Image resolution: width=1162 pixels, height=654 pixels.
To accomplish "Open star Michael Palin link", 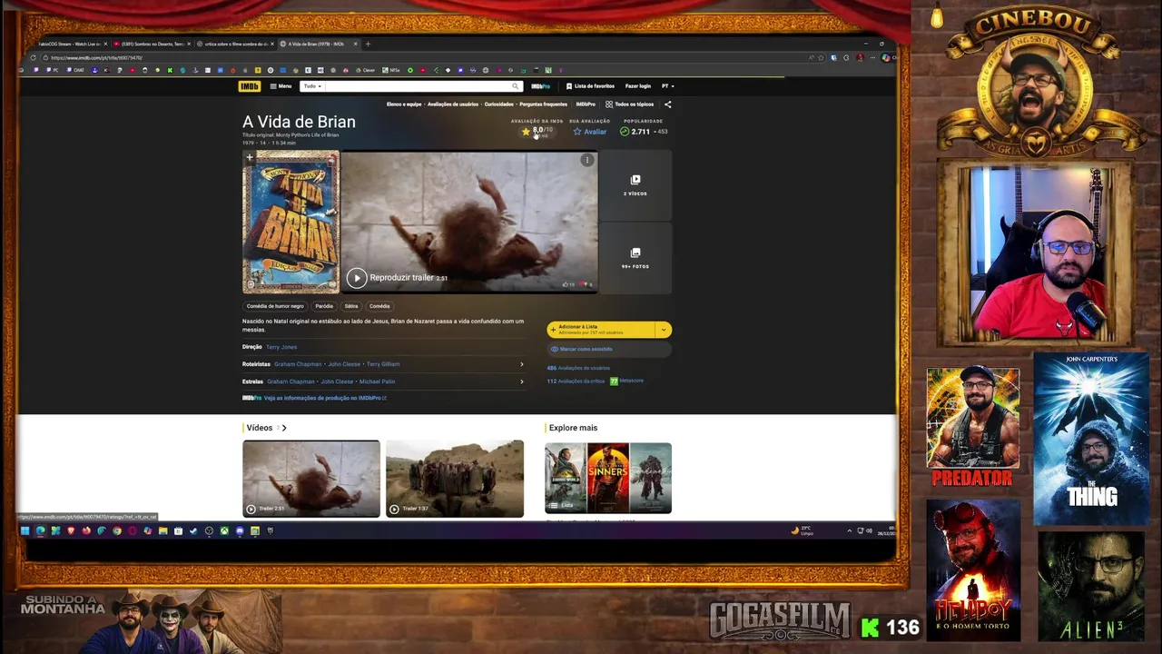I will [x=377, y=381].
